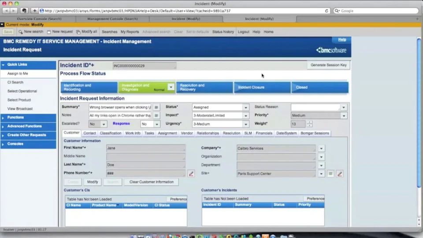The height and width of the screenshot is (238, 423).
Task: Open Searches in the toolbar
Action: point(110,32)
